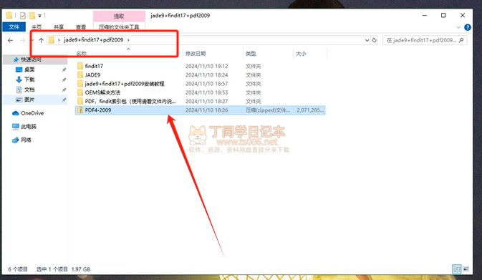Go up one folder level
Viewport: 482px width, 280px height.
coord(41,40)
